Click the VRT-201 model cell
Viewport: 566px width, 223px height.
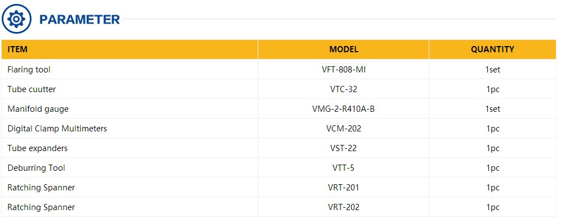(x=344, y=188)
